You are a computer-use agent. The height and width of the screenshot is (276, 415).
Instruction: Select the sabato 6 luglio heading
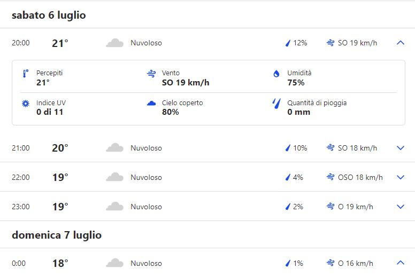coord(49,15)
